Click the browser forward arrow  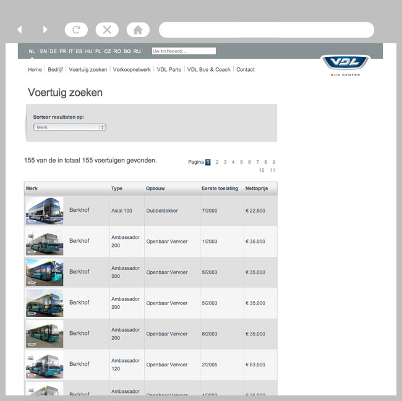[45, 30]
